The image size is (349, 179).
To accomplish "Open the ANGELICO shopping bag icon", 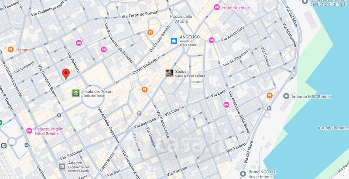I will point(174,41).
